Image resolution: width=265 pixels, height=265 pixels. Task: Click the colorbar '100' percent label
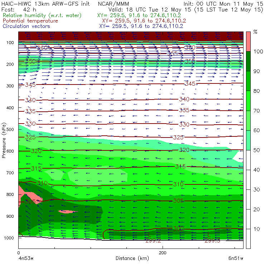pyautogui.click(x=258, y=52)
